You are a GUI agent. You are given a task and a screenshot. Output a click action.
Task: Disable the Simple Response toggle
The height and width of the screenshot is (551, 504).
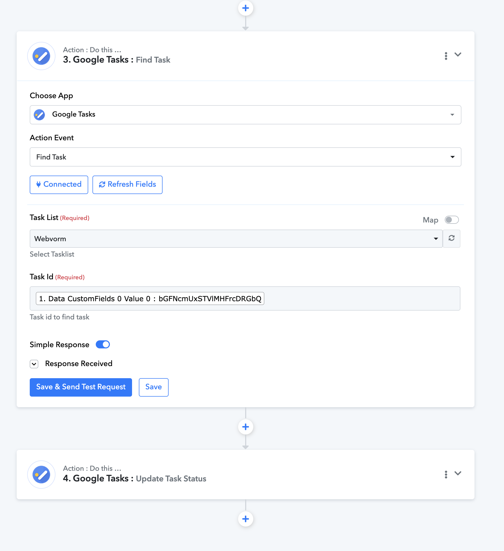[103, 345]
